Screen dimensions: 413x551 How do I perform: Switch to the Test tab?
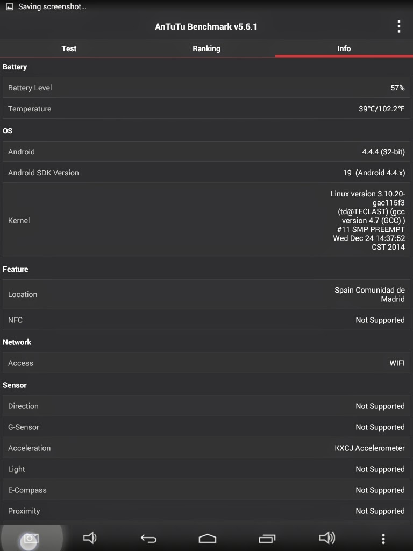69,48
